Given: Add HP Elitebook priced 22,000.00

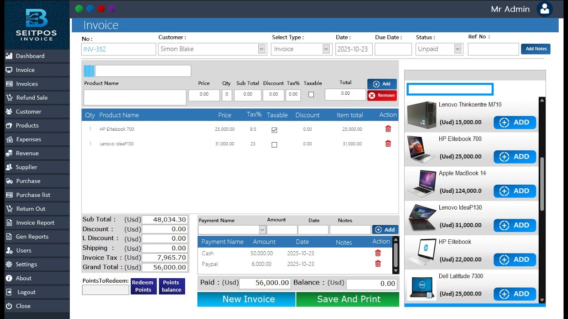Looking at the screenshot, I should [515, 260].
